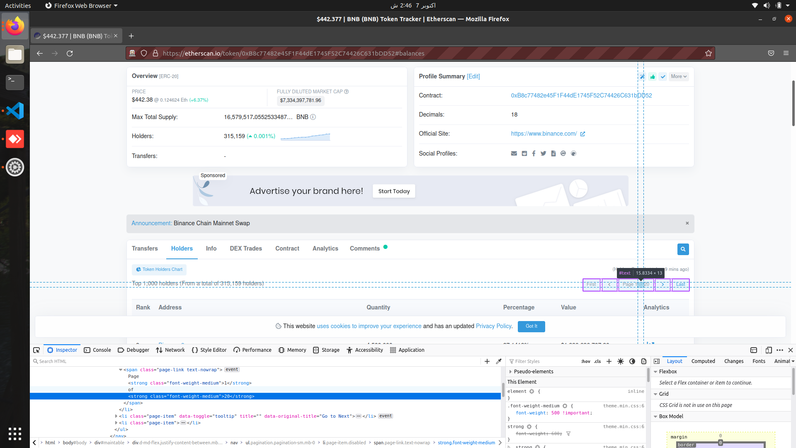Toggle print media simulation

(644, 361)
